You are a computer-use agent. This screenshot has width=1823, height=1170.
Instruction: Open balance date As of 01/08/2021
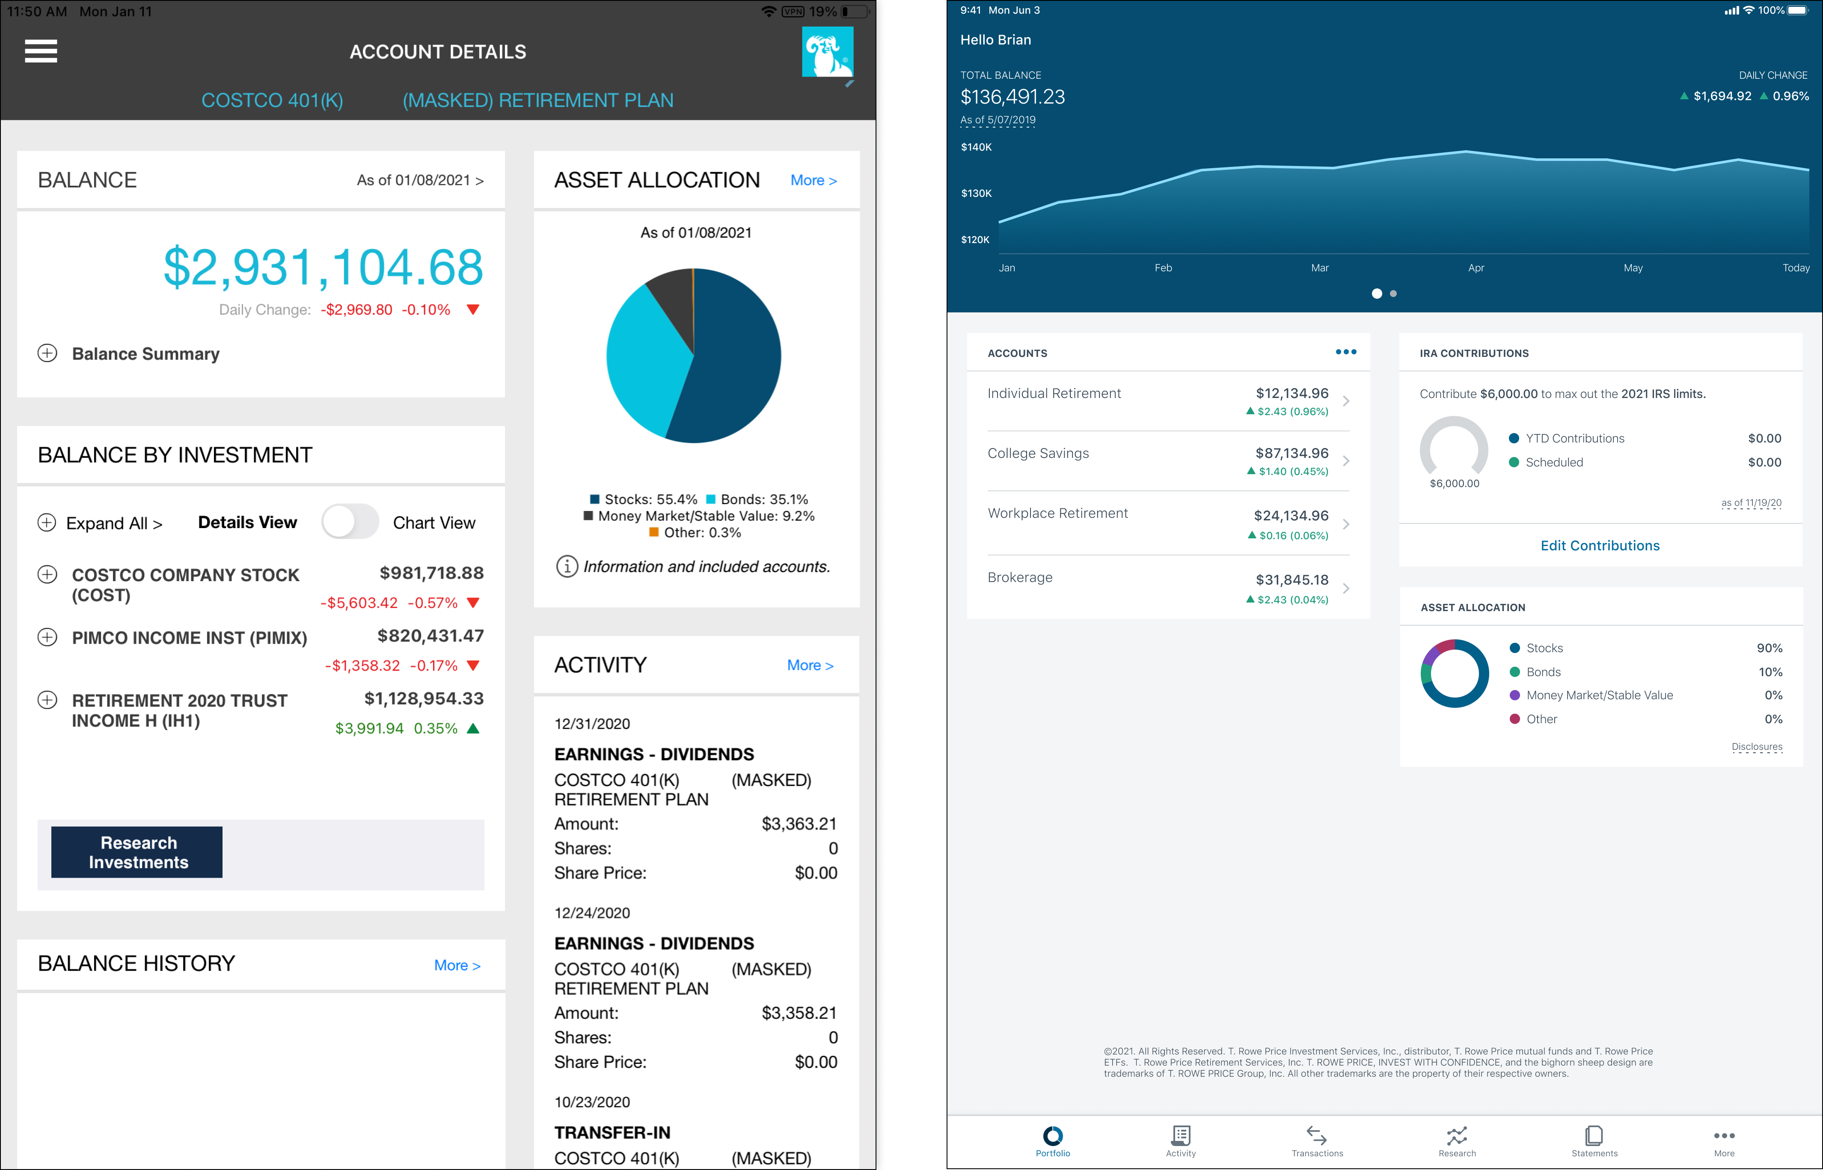pos(420,180)
